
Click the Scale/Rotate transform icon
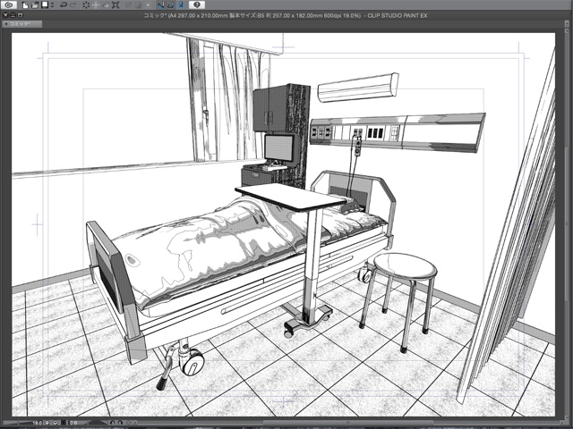(115, 5)
